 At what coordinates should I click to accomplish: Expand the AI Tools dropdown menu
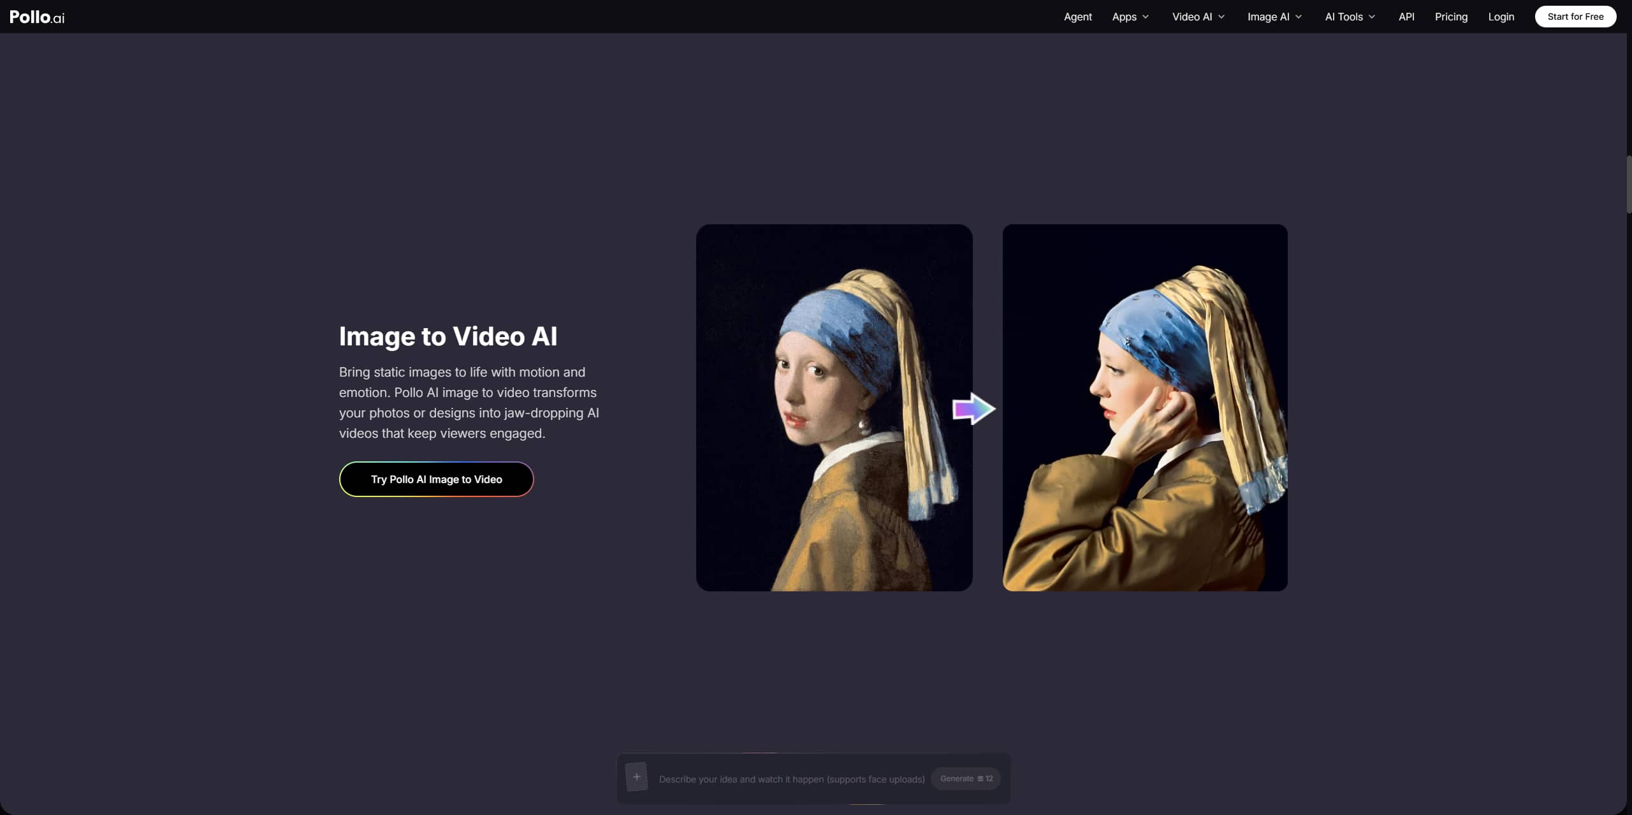click(x=1350, y=17)
